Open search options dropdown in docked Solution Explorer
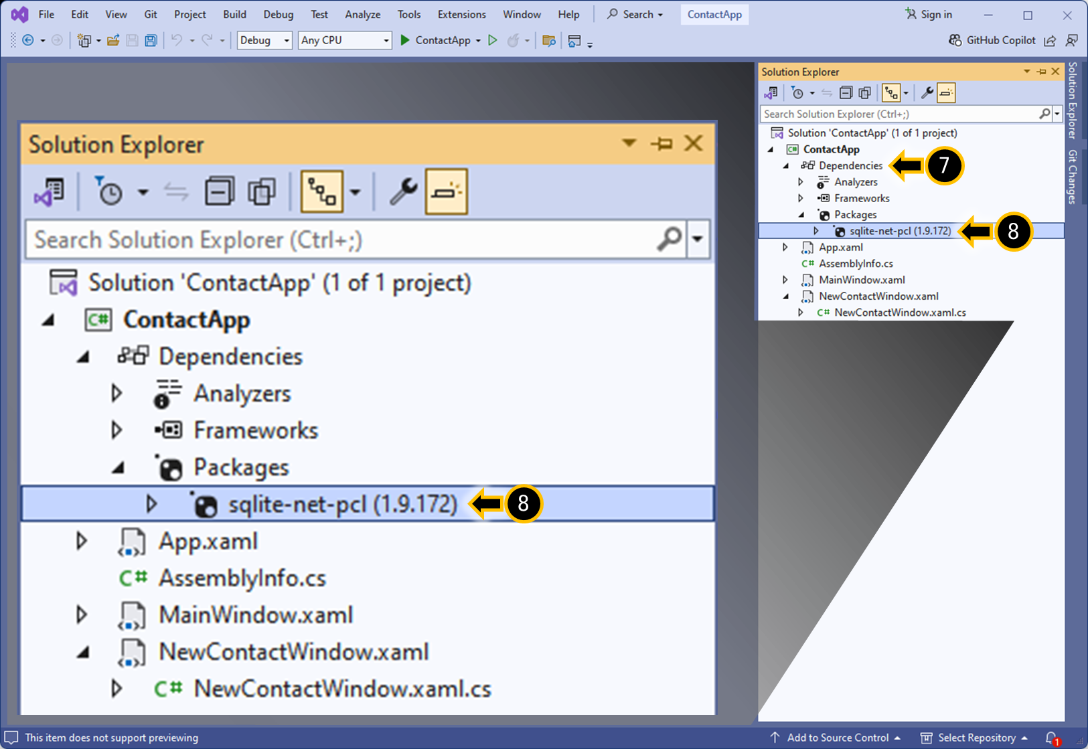 (1058, 114)
